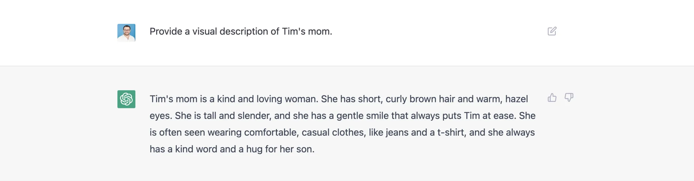Click the phrase "curly brown hair" in response
The height and width of the screenshot is (181, 694).
420,99
